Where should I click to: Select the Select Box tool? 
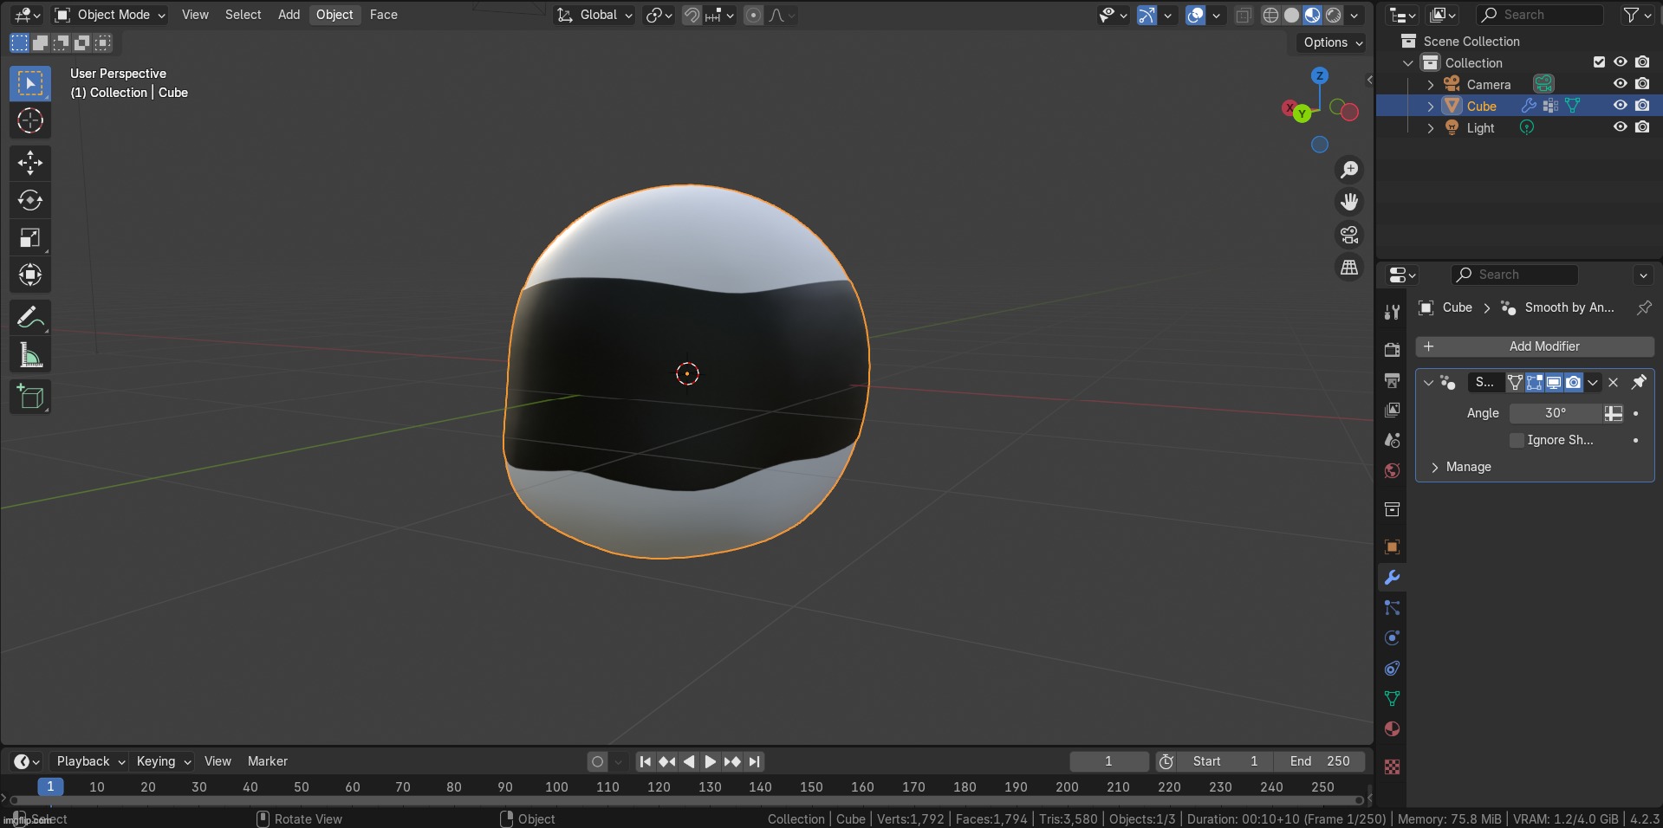[x=30, y=83]
